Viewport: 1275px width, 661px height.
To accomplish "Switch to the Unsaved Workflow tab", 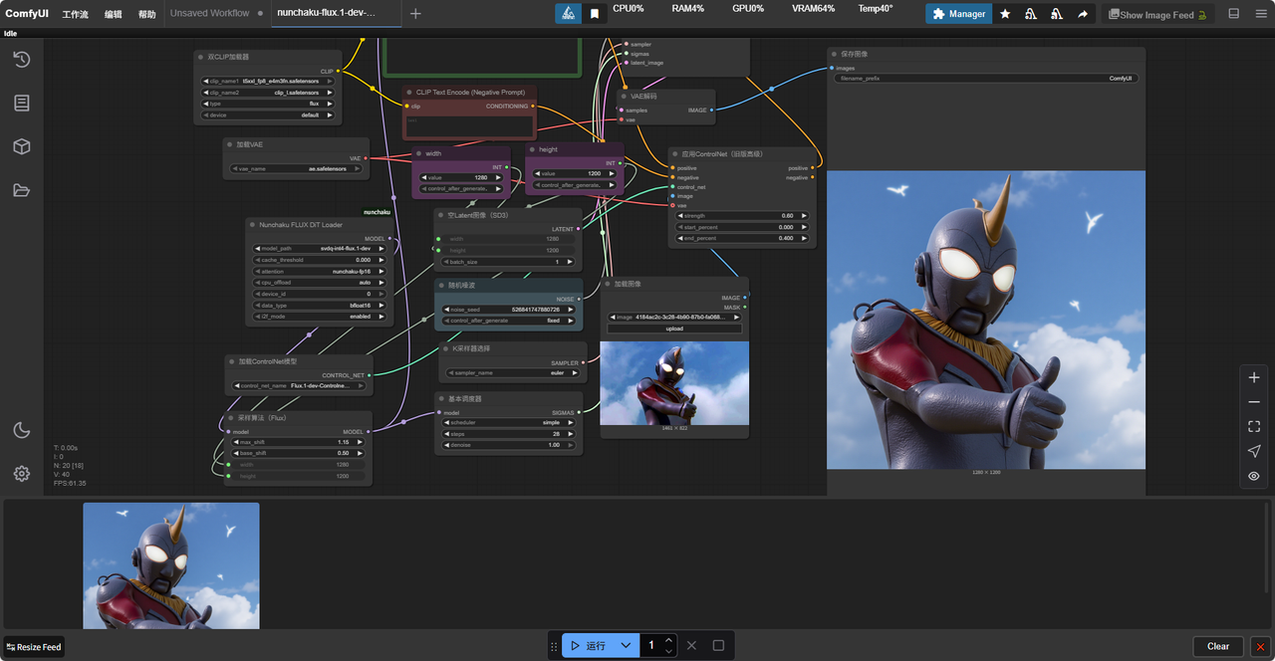I will [210, 14].
